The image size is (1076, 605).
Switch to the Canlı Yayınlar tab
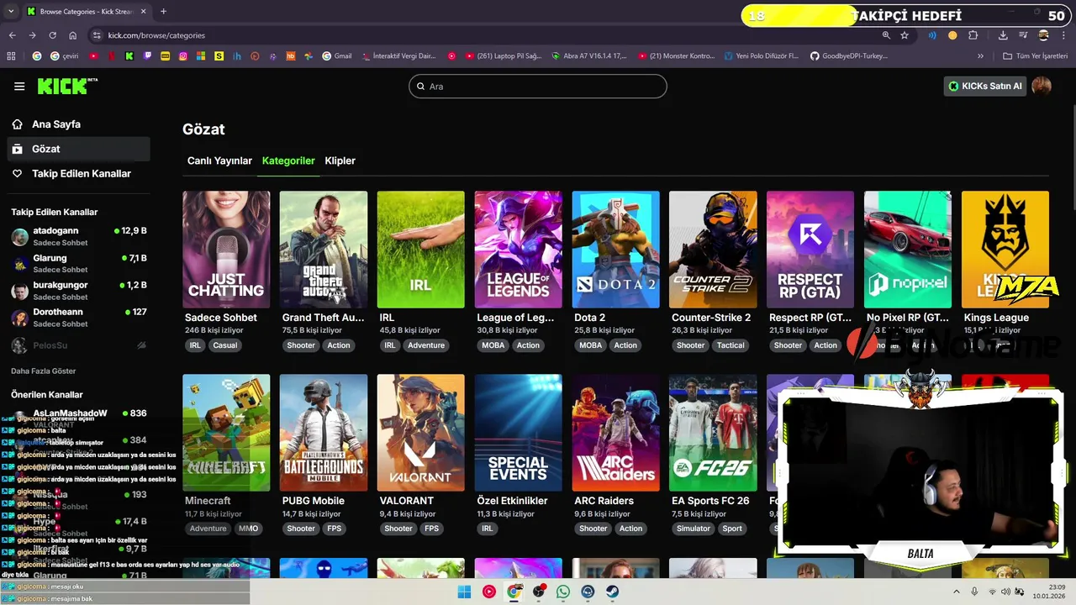pyautogui.click(x=219, y=160)
